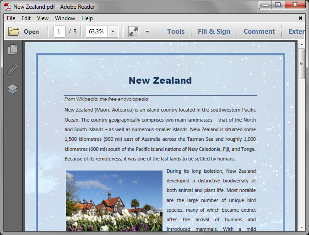Click the vertical scrollbar down arrow
This screenshot has height=235, width=309.
coord(301,227)
